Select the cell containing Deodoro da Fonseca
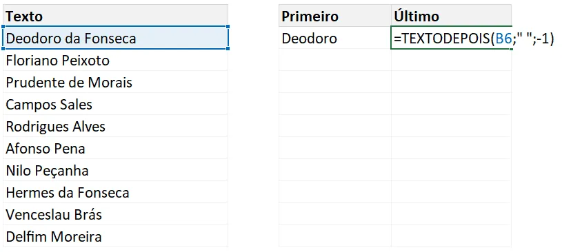The image size is (562, 252). coord(115,38)
